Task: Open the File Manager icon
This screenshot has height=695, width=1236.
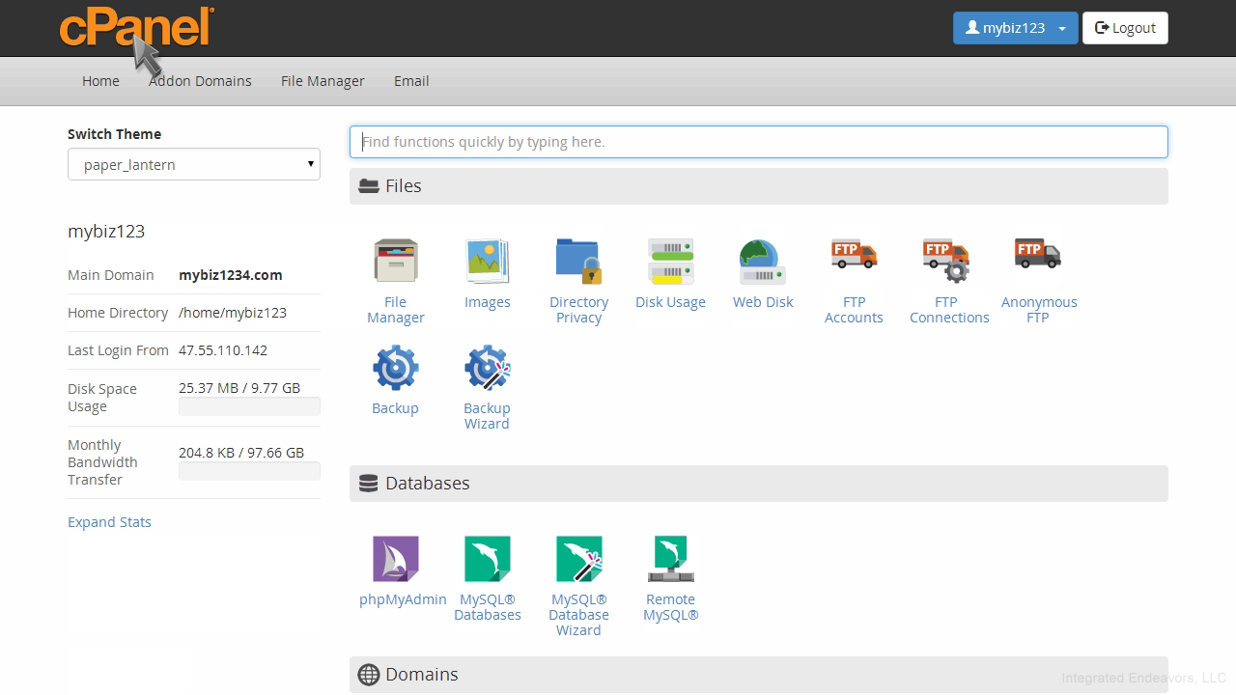Action: (395, 262)
